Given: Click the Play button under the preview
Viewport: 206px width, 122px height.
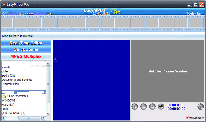Looking at the screenshot, I should tap(135, 107).
